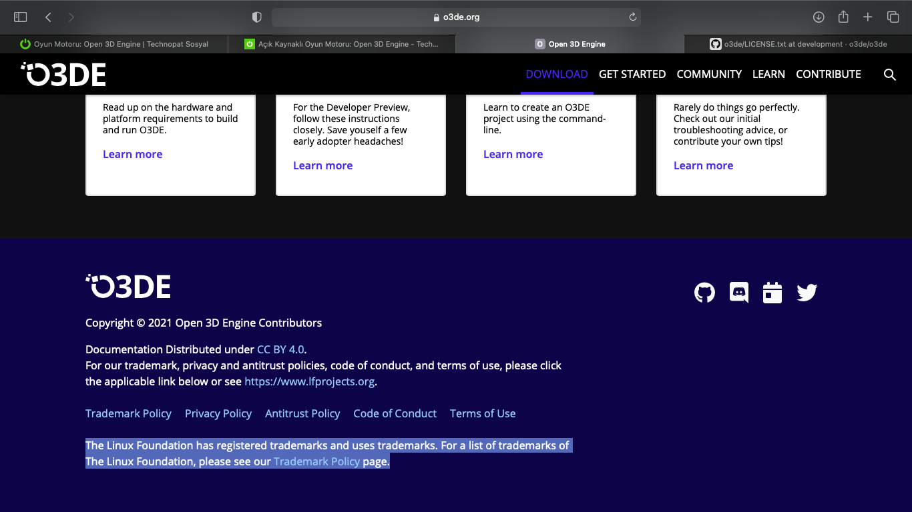
Task: Click Learn more under Developer Preview card
Action: coord(322,165)
